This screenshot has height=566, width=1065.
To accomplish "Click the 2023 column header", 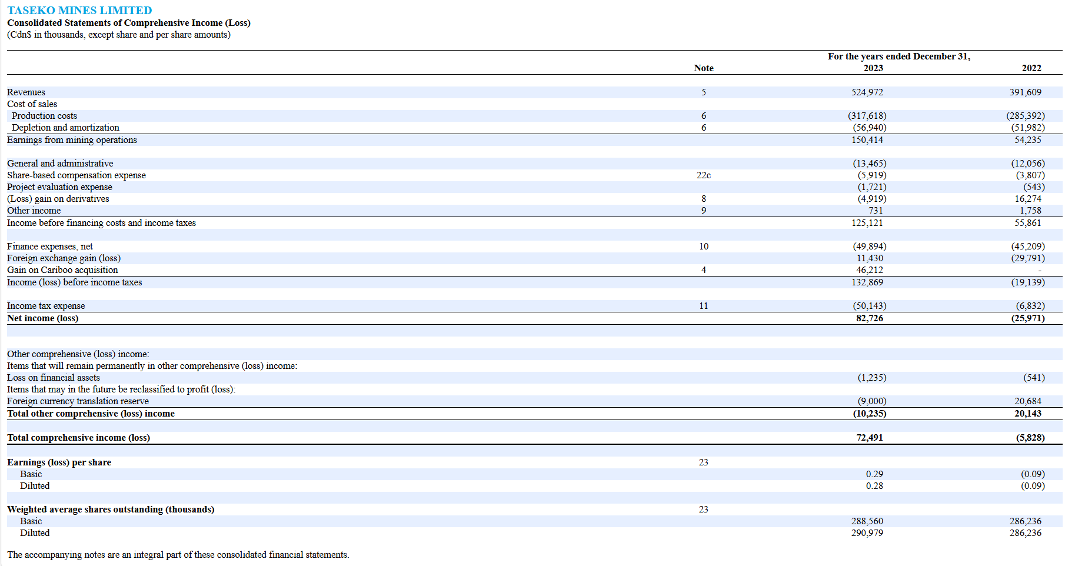I will pyautogui.click(x=873, y=68).
